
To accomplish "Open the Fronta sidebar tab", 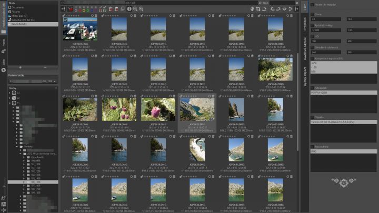I will tap(3, 43).
